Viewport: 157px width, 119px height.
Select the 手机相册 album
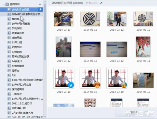click(x=17, y=28)
